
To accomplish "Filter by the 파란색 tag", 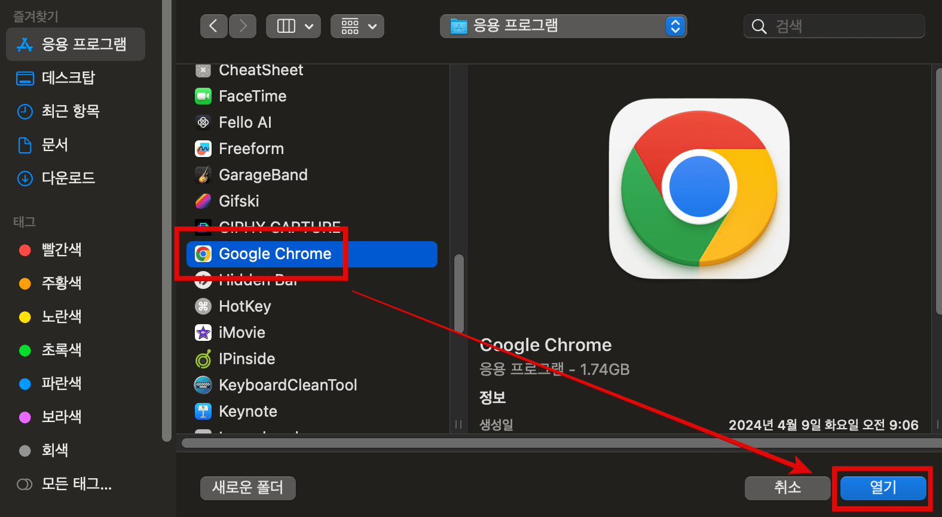I will (75, 383).
